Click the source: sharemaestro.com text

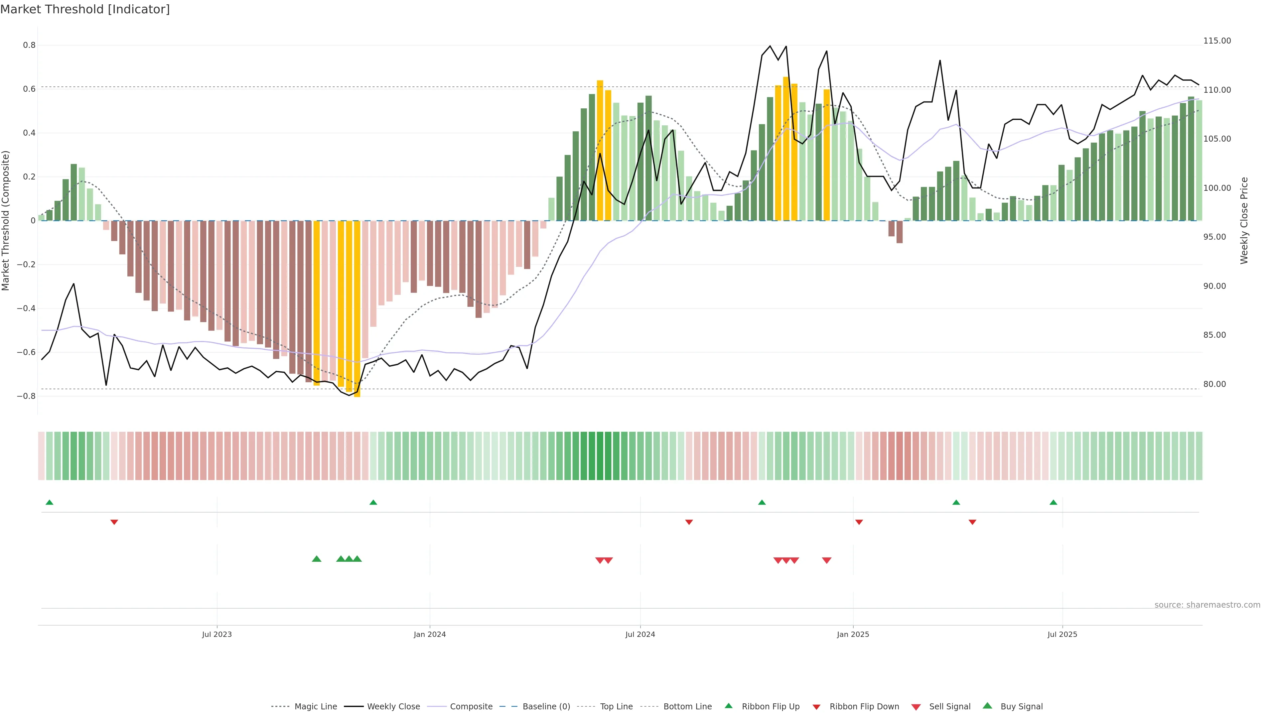tap(1207, 605)
